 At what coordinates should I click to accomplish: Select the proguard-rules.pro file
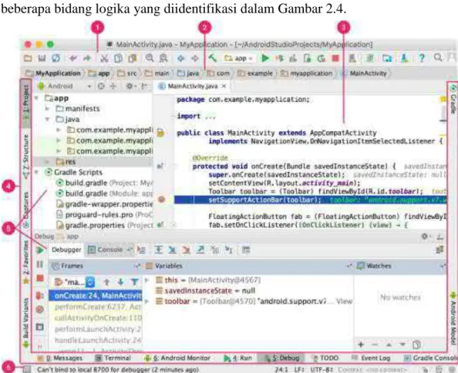[x=104, y=215]
